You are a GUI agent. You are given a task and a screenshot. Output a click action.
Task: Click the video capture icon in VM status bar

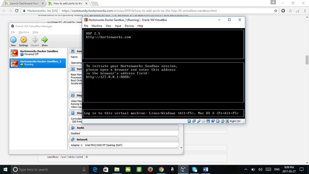213,121
